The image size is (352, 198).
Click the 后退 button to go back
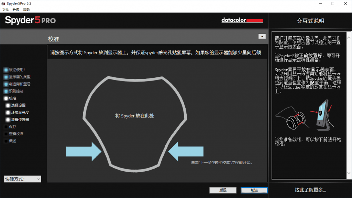(223, 190)
